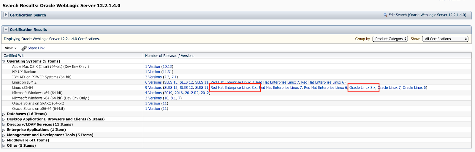
Task: Select Oracle Solaris on x86-64 (64-bit) row
Action: 38,109
